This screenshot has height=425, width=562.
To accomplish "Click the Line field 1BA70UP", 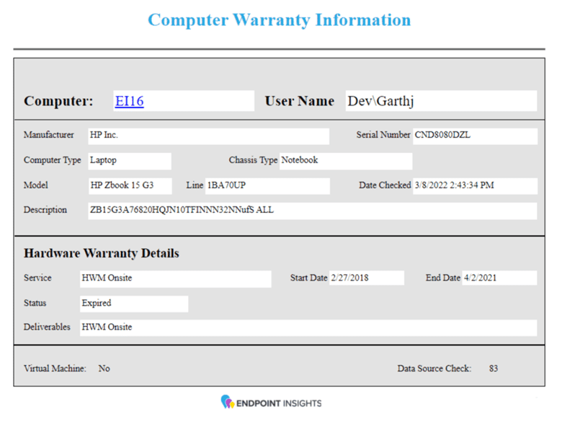I will pos(267,185).
